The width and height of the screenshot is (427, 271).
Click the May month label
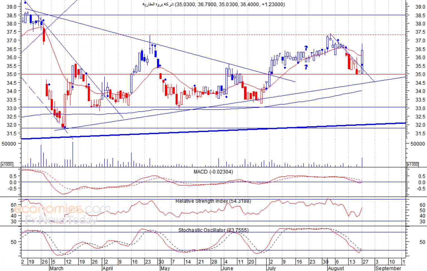click(x=165, y=268)
